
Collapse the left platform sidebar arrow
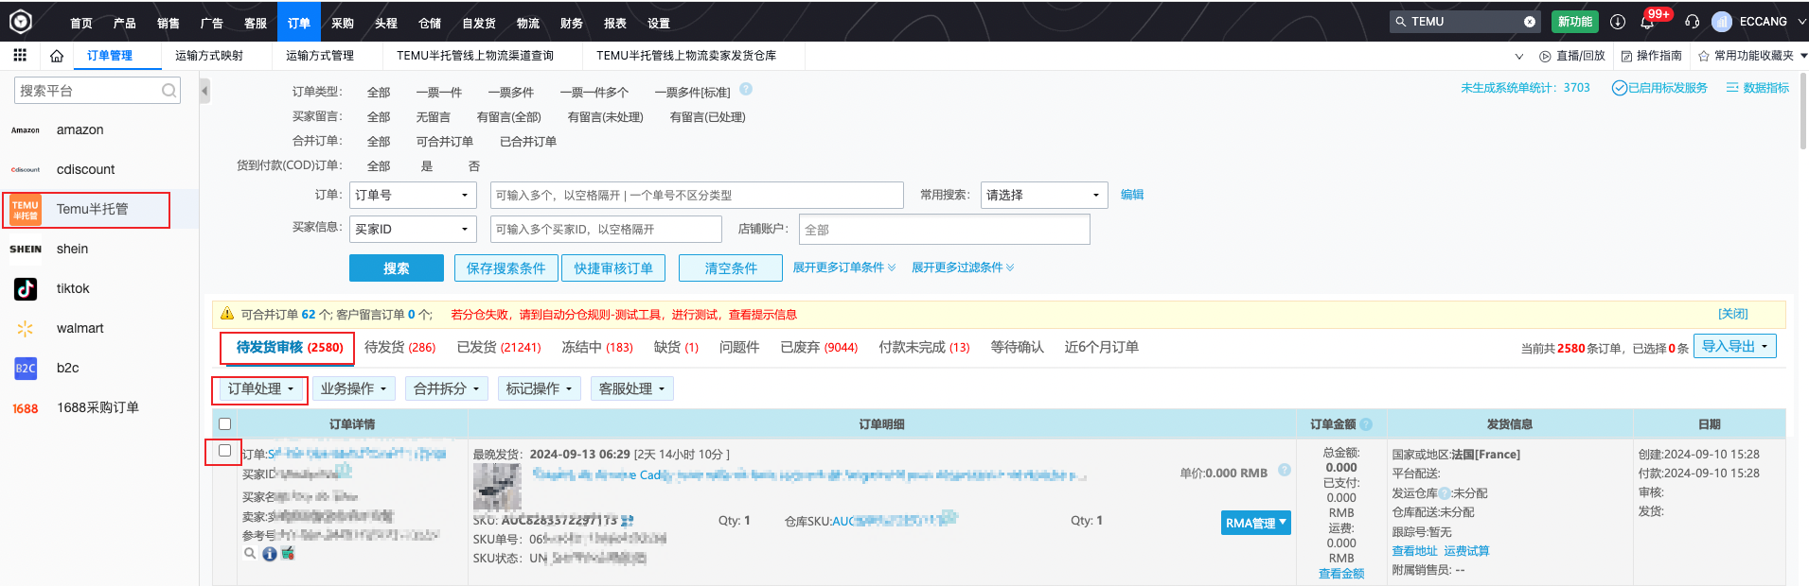204,91
